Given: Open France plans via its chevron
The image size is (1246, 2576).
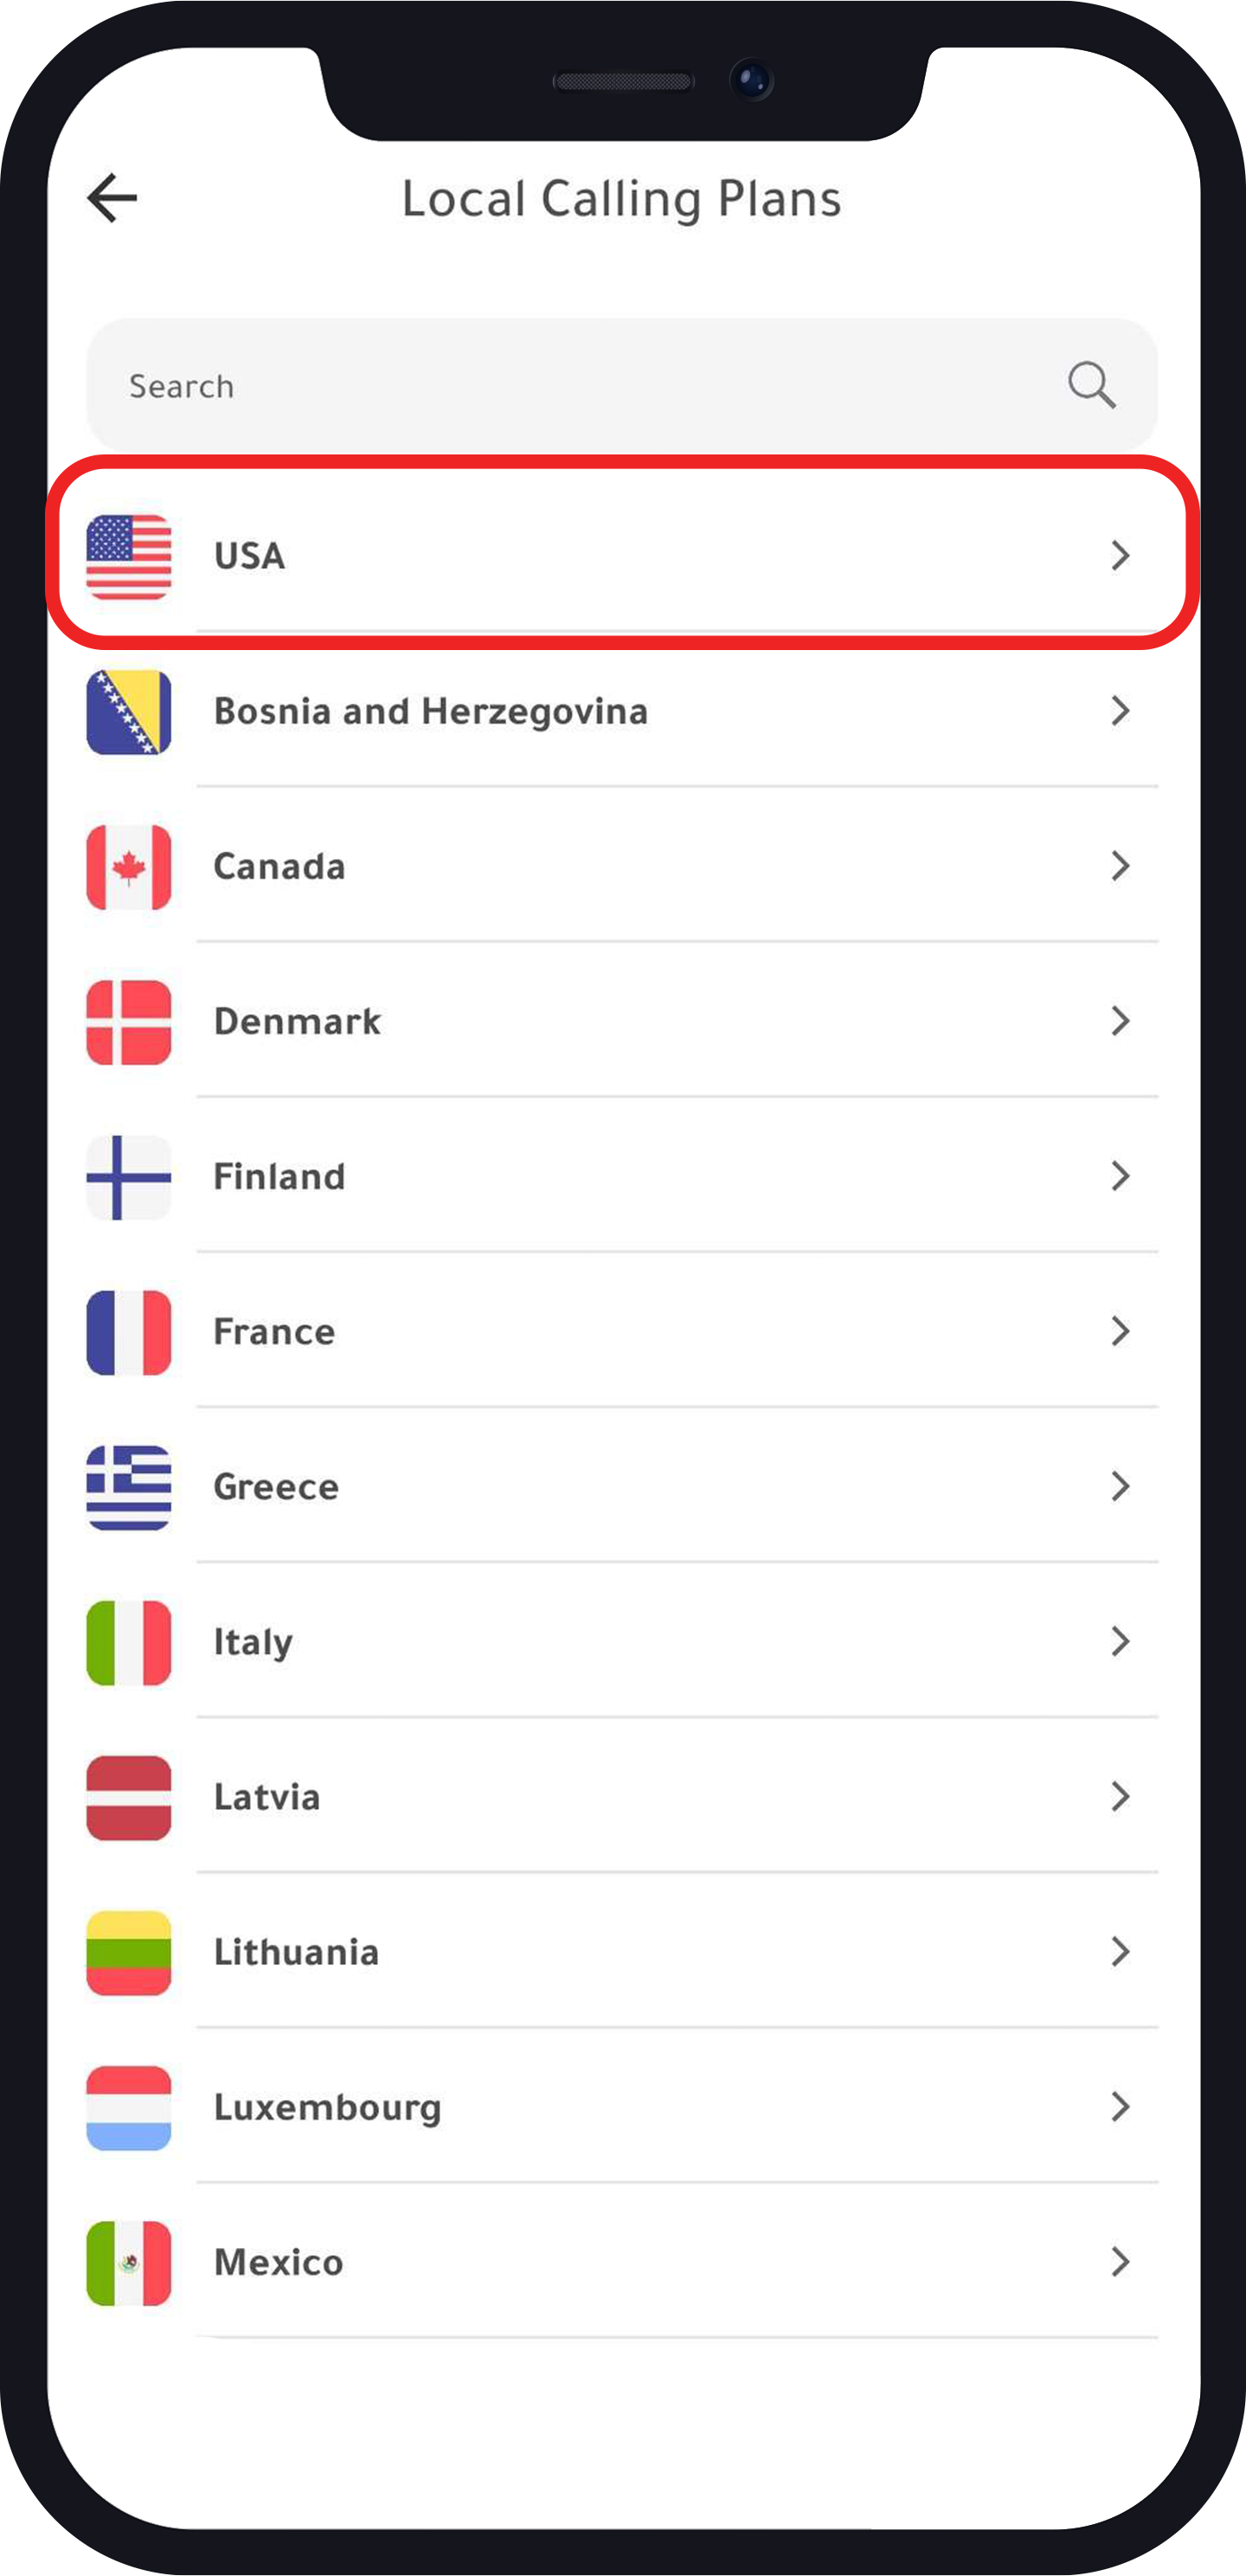Looking at the screenshot, I should 1120,1331.
